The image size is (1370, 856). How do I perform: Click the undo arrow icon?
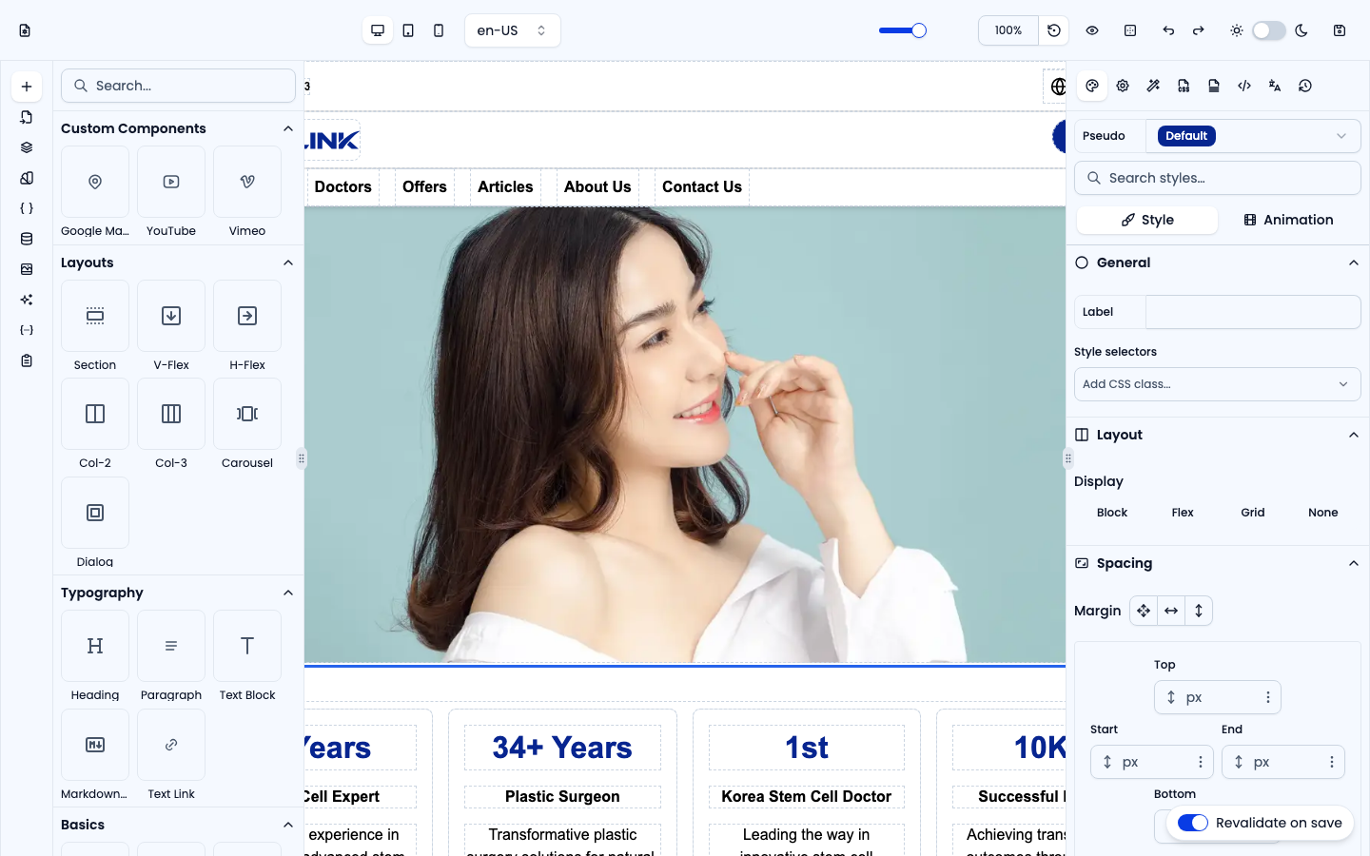[1168, 30]
